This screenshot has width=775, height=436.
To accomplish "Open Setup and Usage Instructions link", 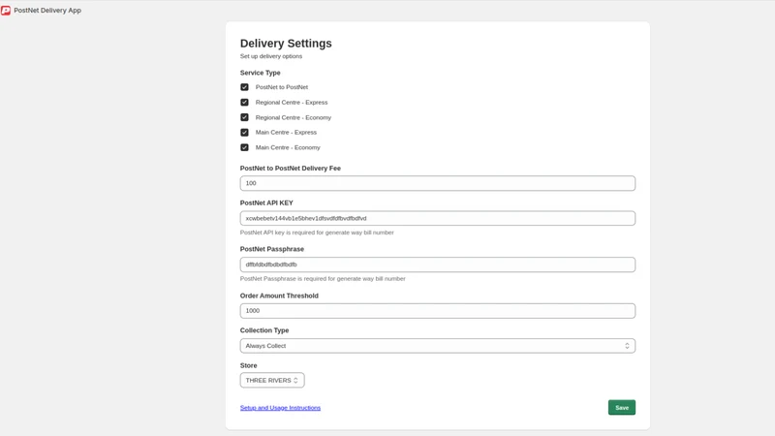I will [x=280, y=408].
